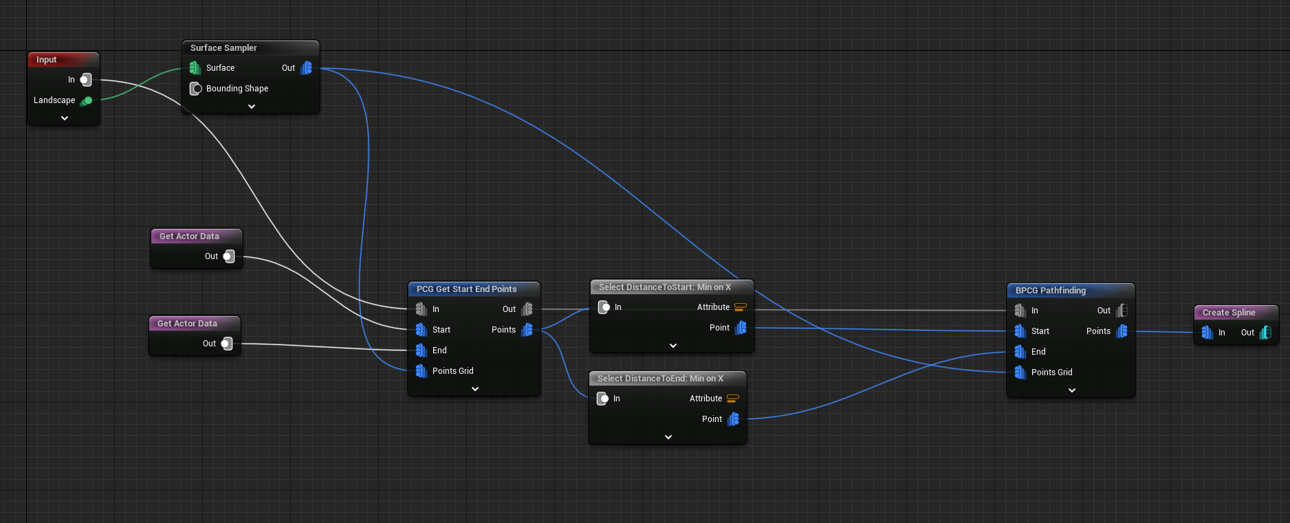
Task: Click the Out pin of lower Get Actor Data
Action: click(x=227, y=344)
